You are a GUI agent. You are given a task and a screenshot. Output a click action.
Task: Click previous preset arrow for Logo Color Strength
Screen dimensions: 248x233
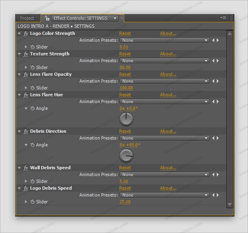coord(213,41)
